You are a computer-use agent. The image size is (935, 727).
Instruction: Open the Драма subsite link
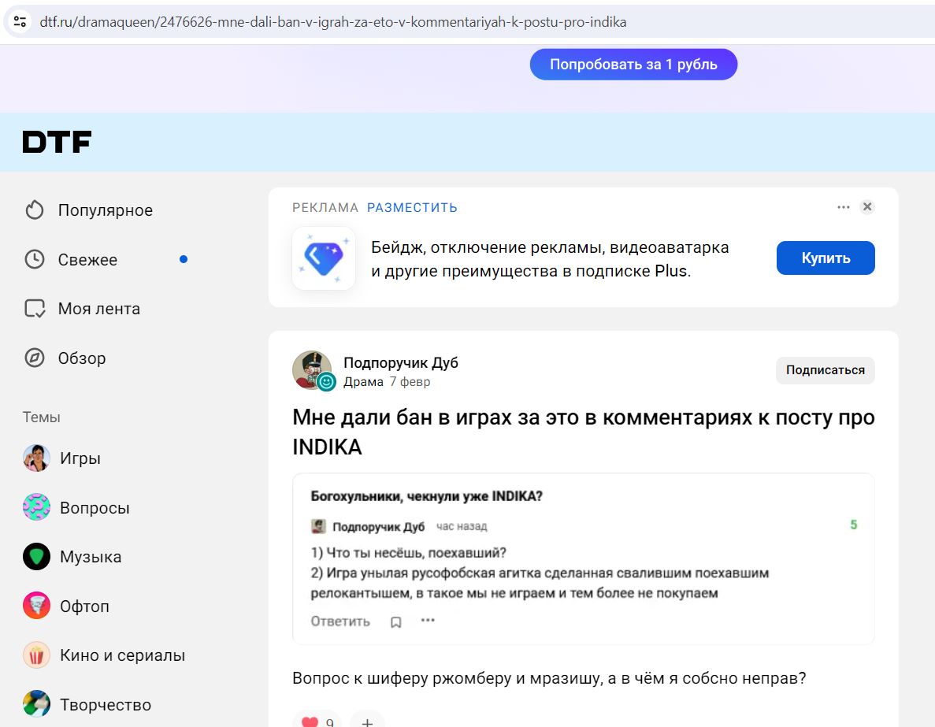click(363, 382)
